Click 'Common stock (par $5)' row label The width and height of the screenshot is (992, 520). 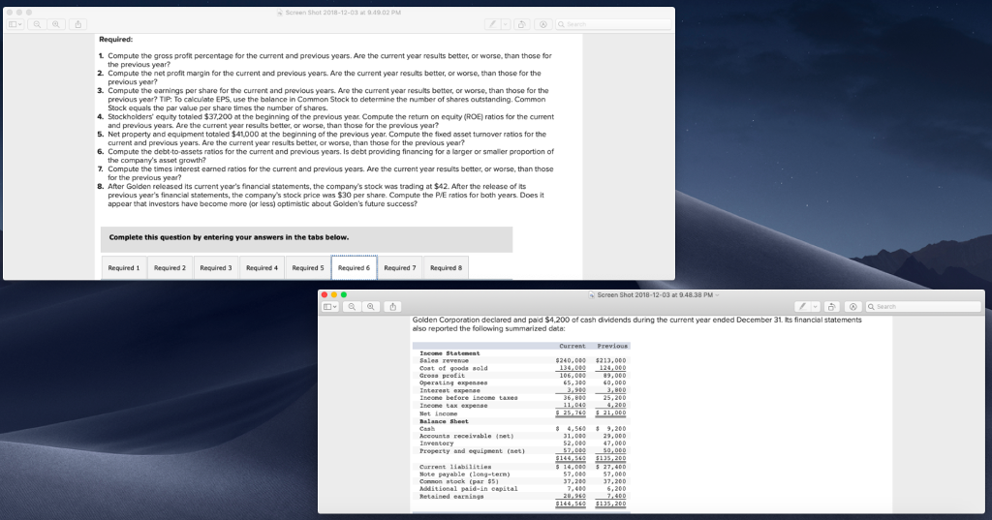(459, 481)
